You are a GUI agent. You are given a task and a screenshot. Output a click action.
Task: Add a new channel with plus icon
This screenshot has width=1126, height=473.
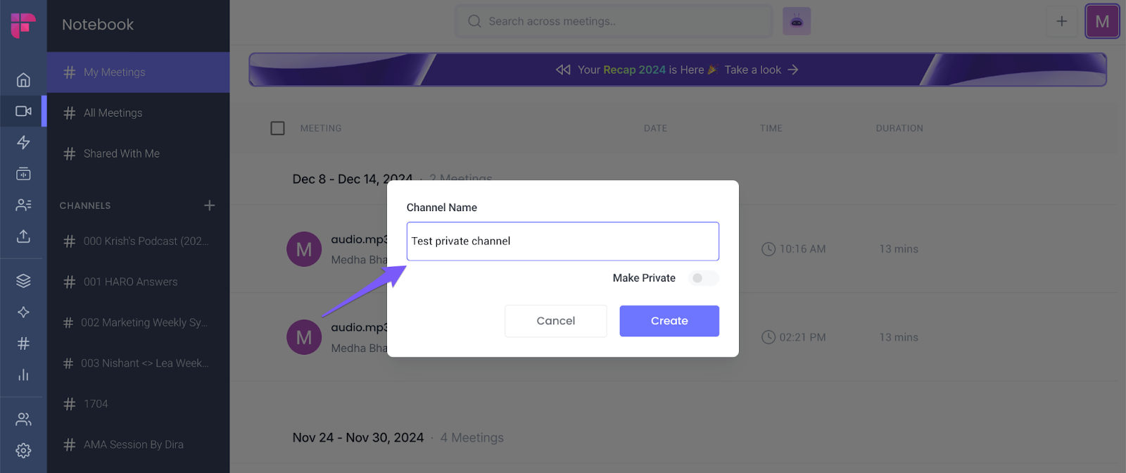[209, 206]
